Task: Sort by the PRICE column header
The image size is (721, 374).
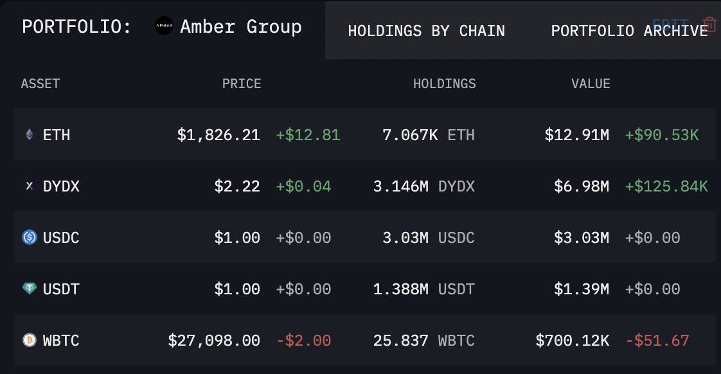Action: 242,84
